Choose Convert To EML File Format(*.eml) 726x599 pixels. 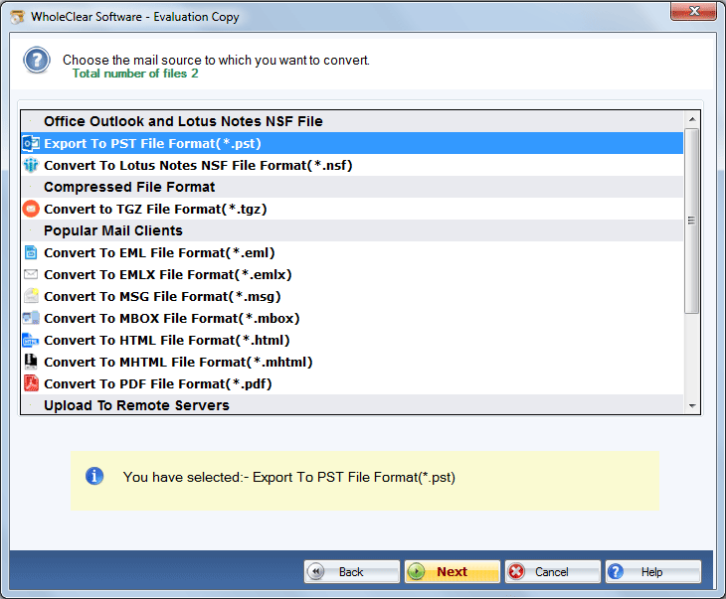352,252
